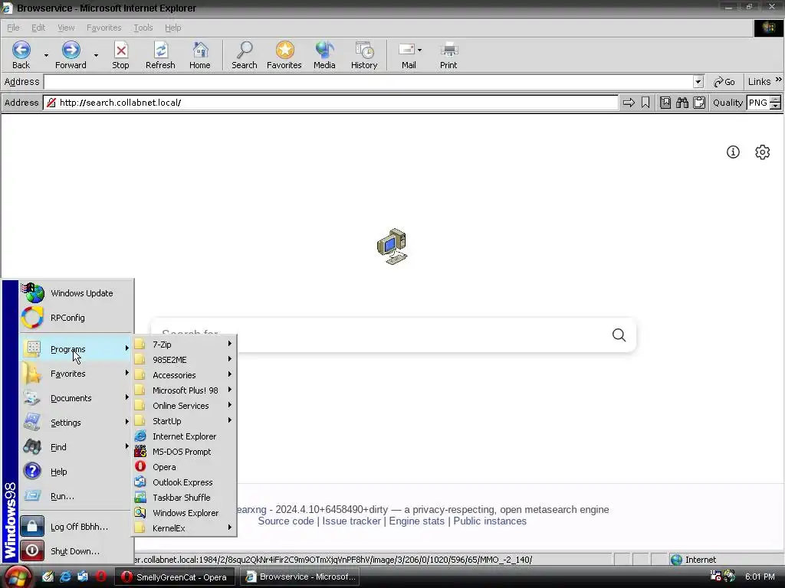
Task: Show browsing History pane
Action: point(364,55)
